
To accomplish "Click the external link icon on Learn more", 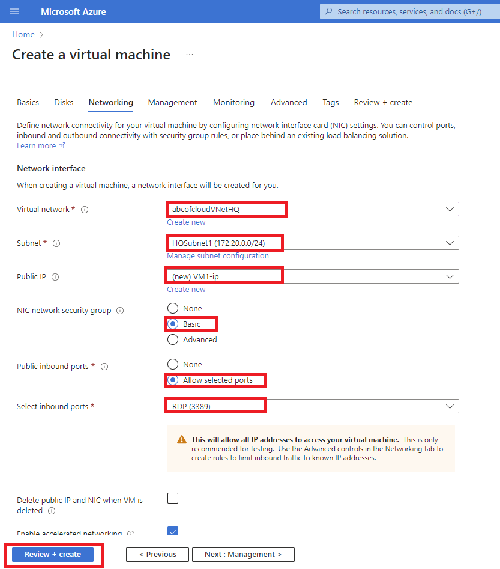I will coord(62,145).
